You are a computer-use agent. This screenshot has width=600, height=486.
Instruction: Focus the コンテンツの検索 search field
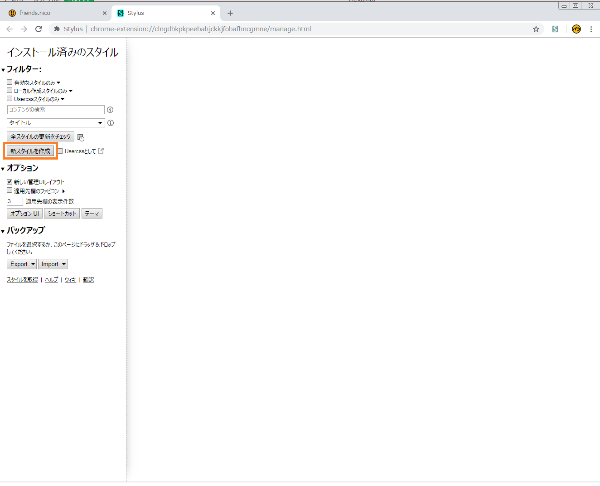56,110
